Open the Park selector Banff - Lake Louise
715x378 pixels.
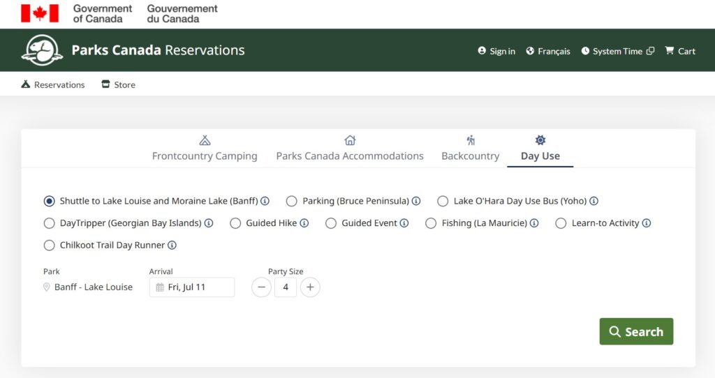click(89, 287)
